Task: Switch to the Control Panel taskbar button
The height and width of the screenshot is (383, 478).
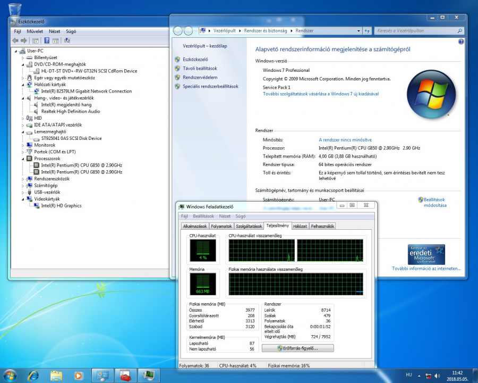Action: [103, 376]
